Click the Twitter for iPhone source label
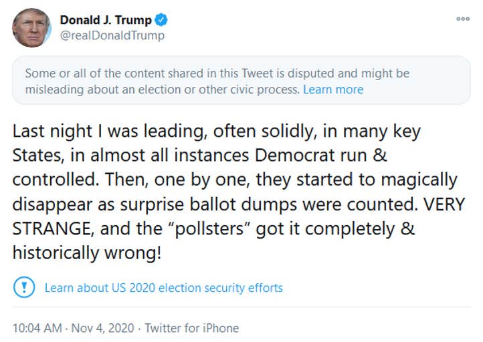Image resolution: width=483 pixels, height=342 pixels. pos(192,328)
